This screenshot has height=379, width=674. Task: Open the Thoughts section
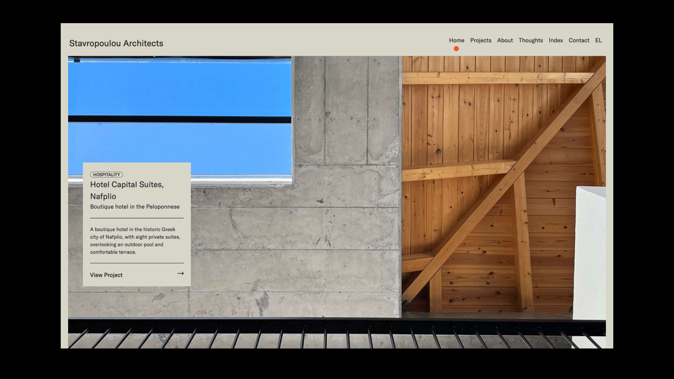(530, 40)
